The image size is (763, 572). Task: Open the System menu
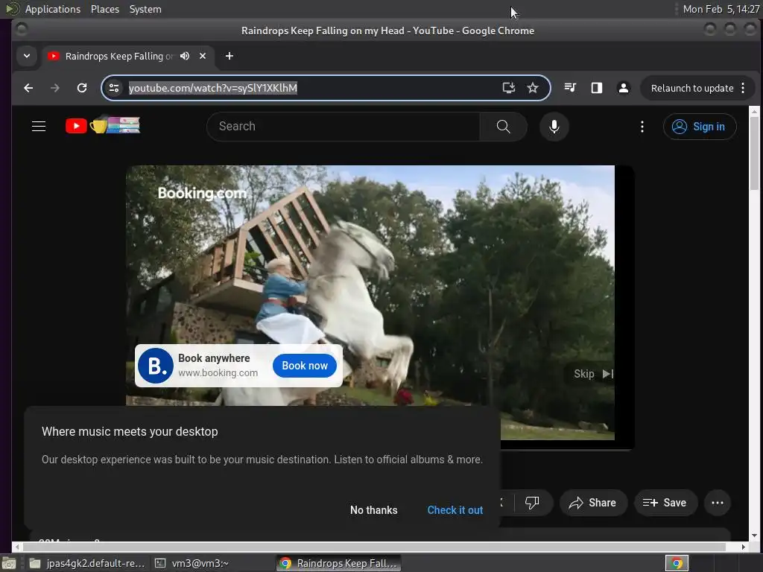145,9
